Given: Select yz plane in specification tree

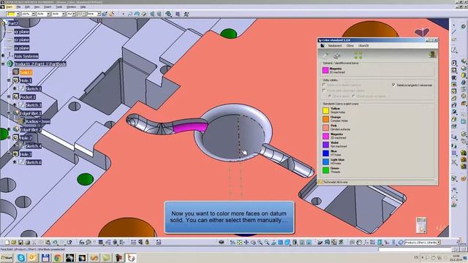Looking at the screenshot, I should [x=21, y=39].
